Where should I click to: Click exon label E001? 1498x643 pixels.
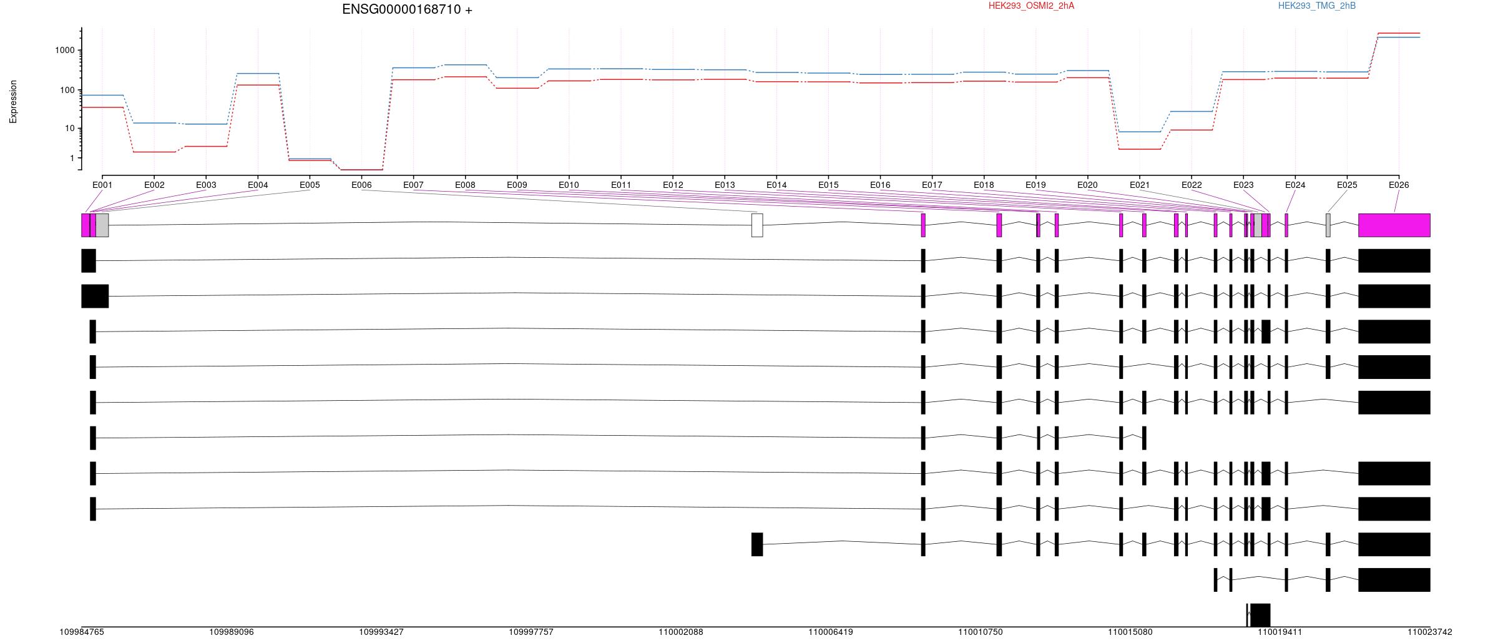click(x=102, y=185)
